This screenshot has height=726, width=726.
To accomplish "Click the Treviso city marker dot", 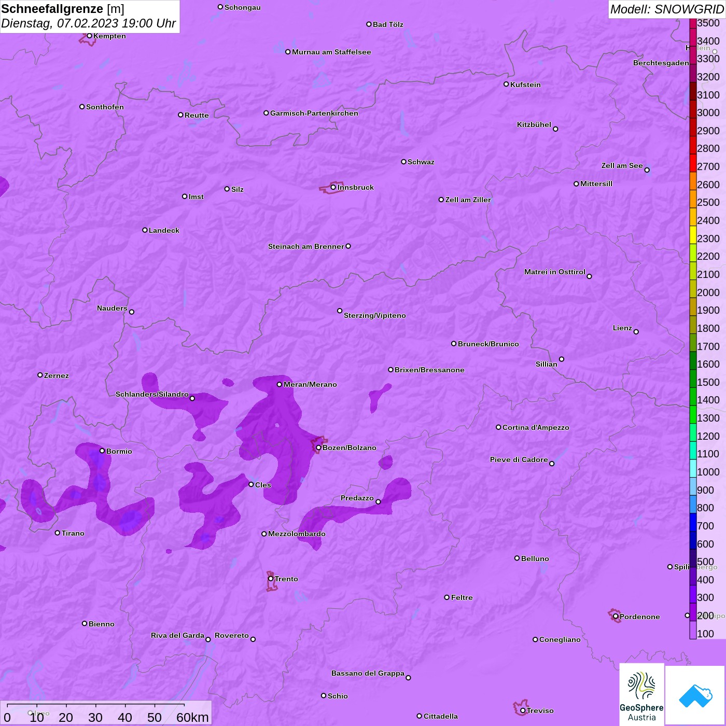I will 523,710.
